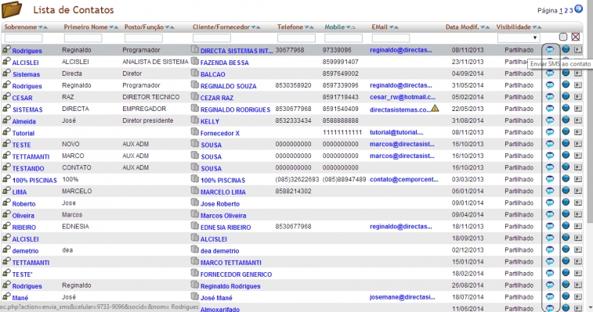Sort list by Sobrenome header label
The image size is (593, 312).
tap(20, 27)
